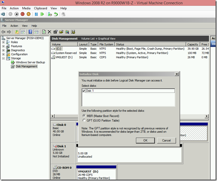
Task: Open the Clipboard menu
Action: [x=41, y=8]
